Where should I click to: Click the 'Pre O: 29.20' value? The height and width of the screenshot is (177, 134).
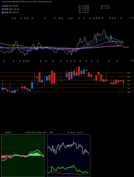click(x=84, y=6)
